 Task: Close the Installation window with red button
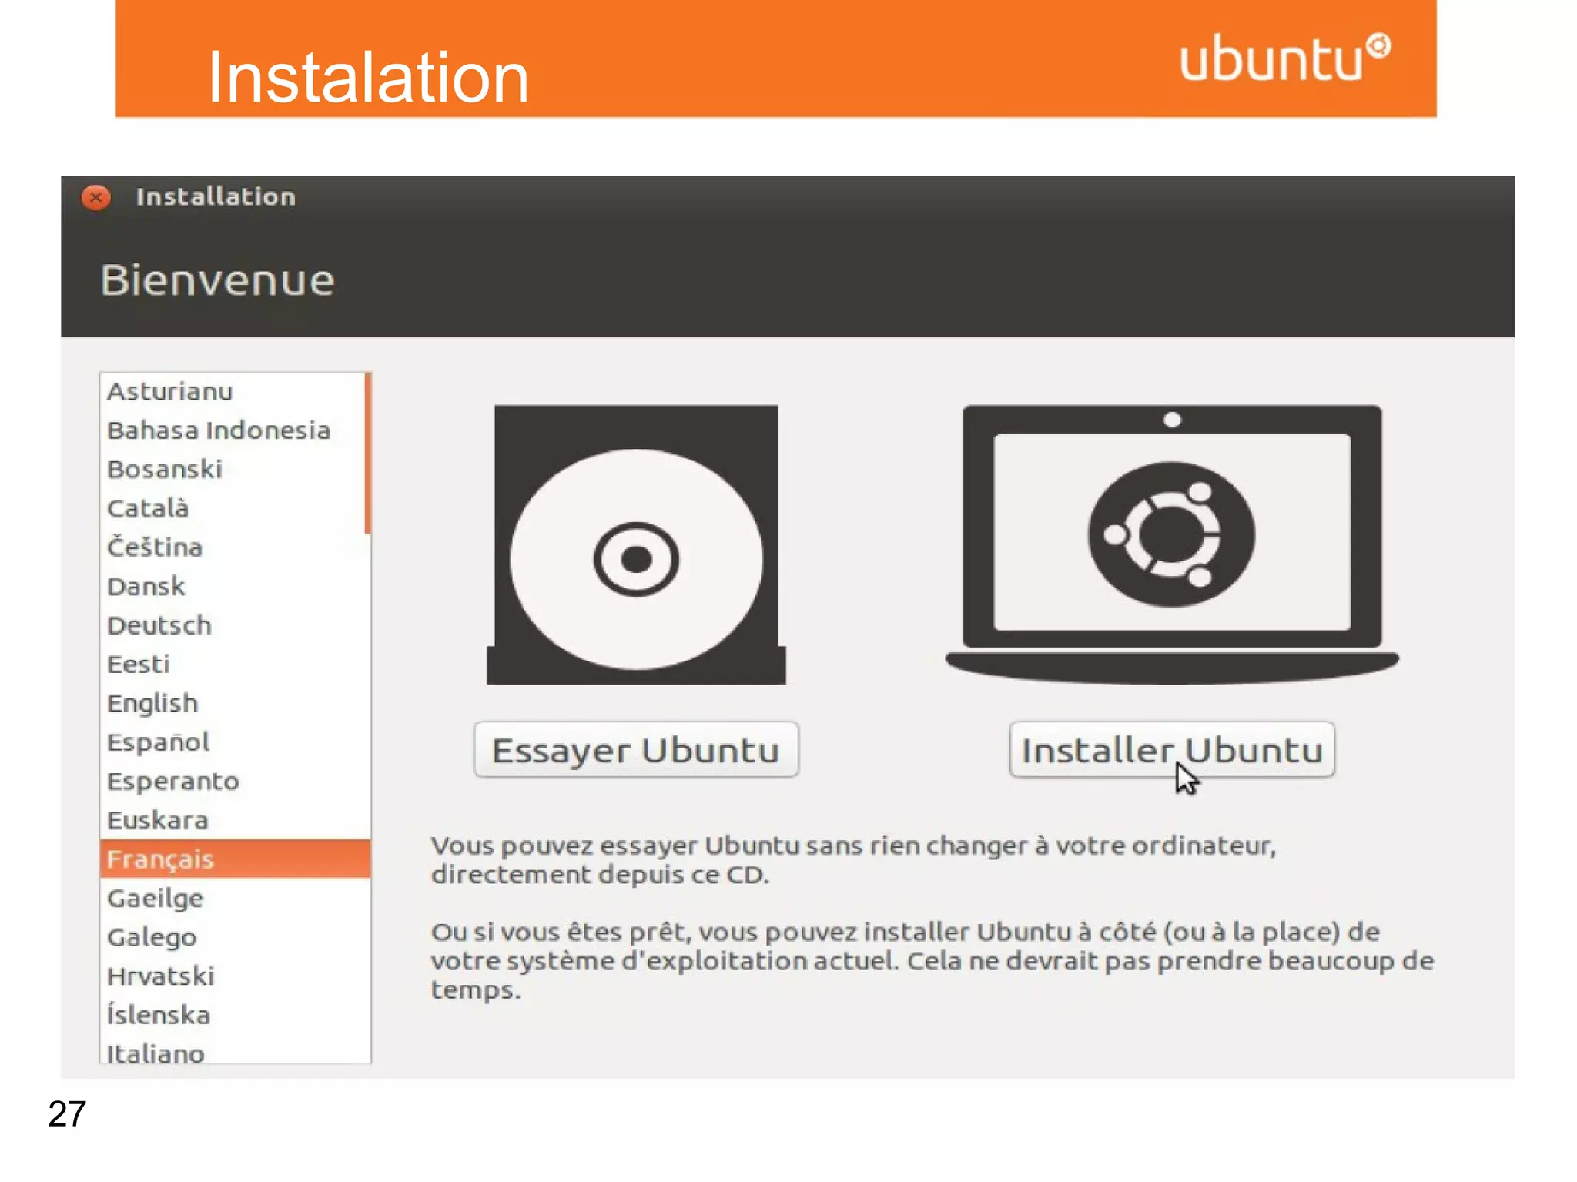tap(96, 198)
